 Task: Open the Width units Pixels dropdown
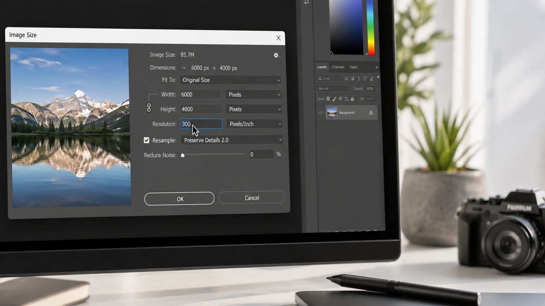tap(254, 95)
